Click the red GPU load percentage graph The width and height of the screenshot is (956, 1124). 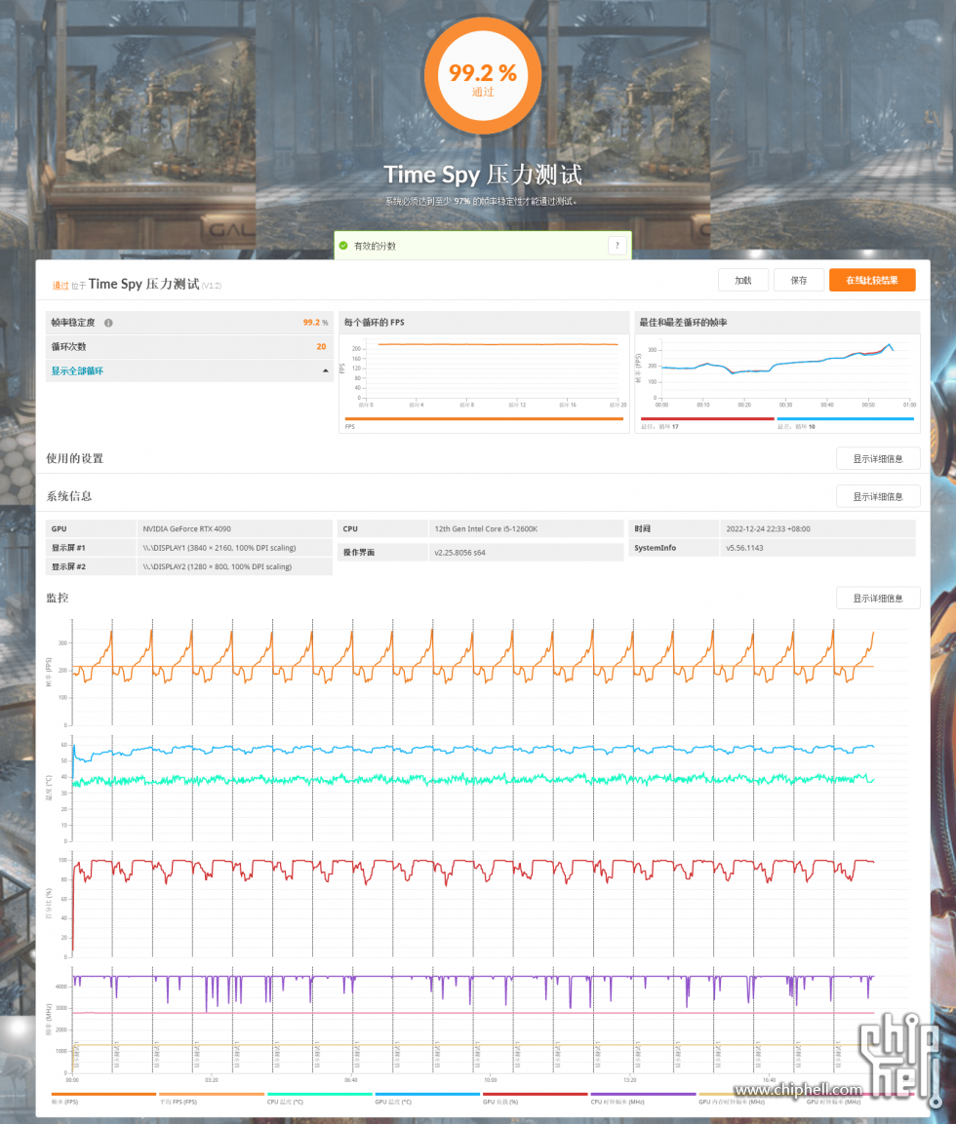(x=473, y=906)
